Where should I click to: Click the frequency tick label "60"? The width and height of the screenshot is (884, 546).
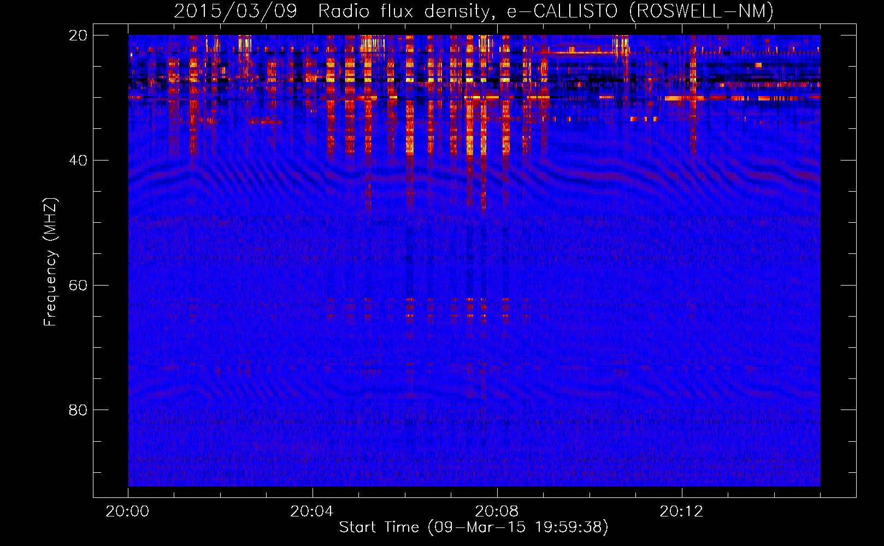coord(78,286)
